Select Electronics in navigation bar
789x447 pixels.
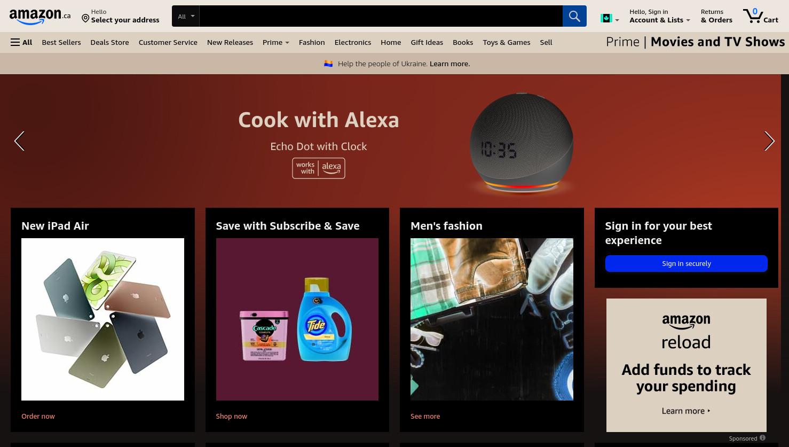353,42
